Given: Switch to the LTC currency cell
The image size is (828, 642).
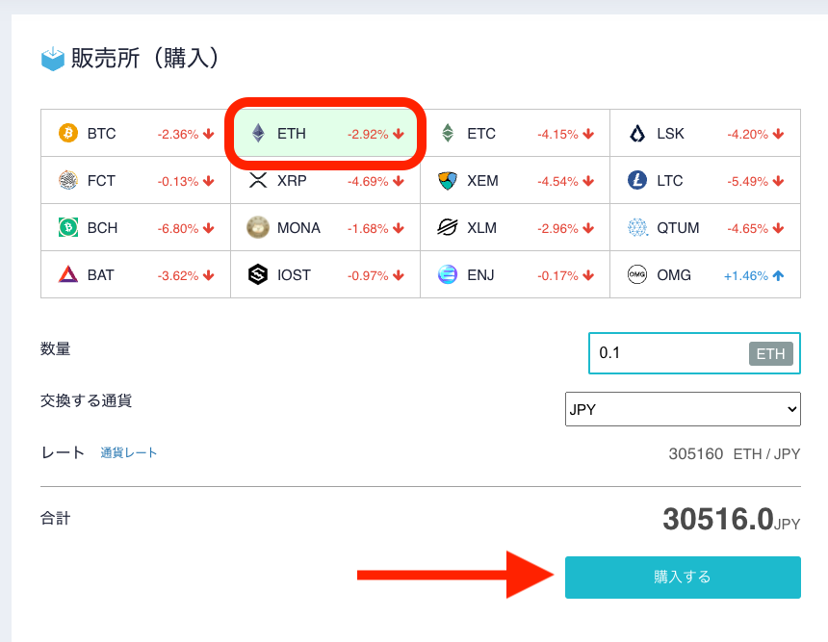Looking at the screenshot, I should [705, 181].
